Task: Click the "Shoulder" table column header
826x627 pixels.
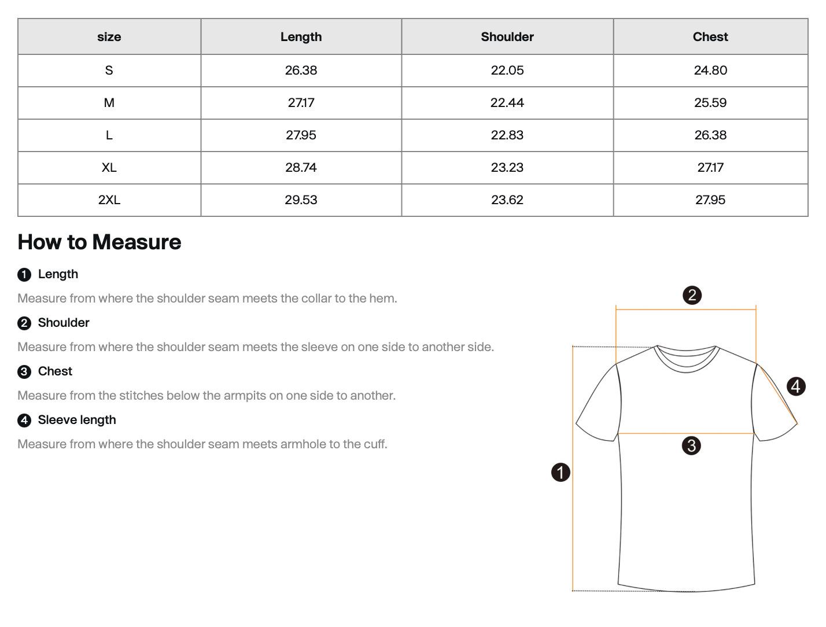Action: (507, 37)
